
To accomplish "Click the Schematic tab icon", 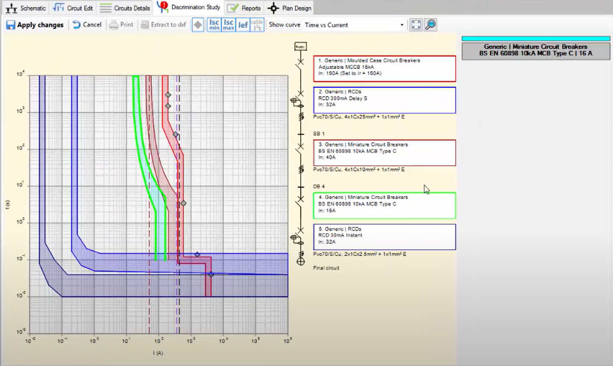I will pyautogui.click(x=11, y=8).
